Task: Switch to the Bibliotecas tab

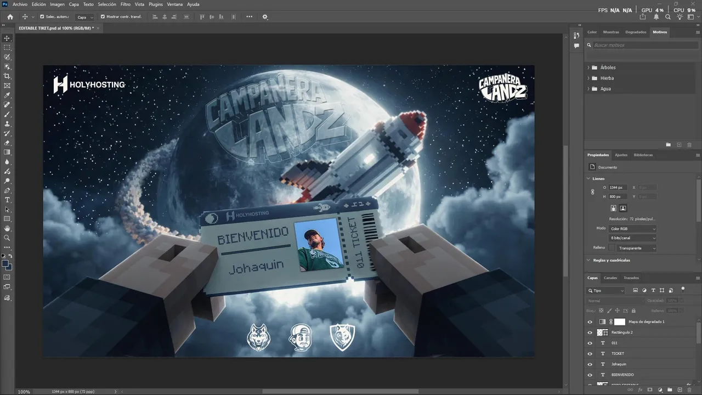Action: (643, 155)
